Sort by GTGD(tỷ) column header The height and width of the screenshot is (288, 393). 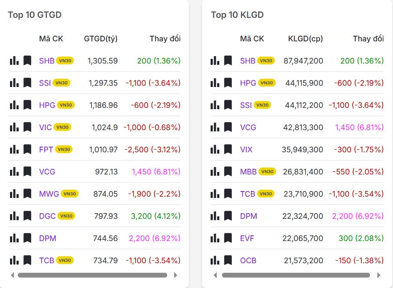[101, 38]
